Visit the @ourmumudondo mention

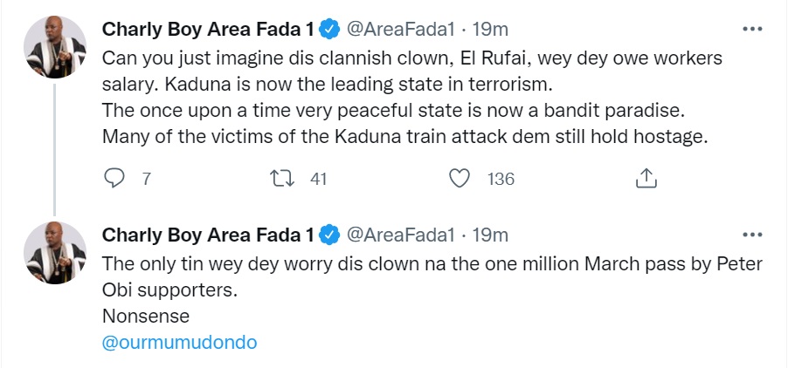click(180, 342)
